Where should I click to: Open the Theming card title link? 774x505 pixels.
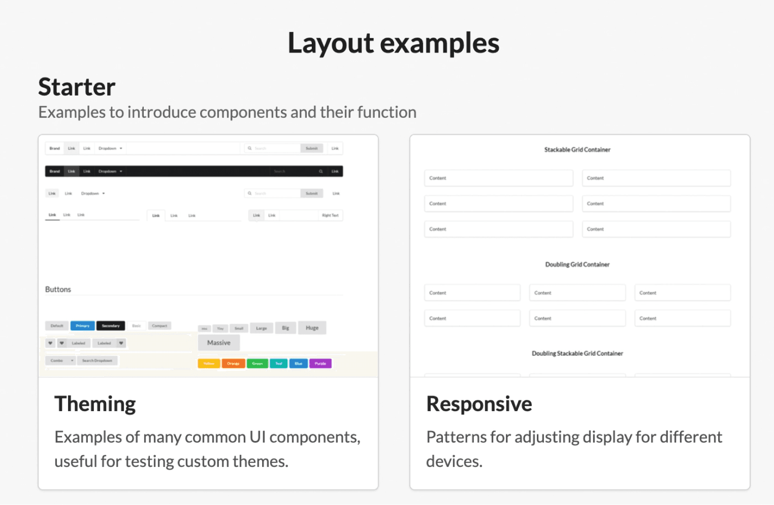(x=95, y=404)
